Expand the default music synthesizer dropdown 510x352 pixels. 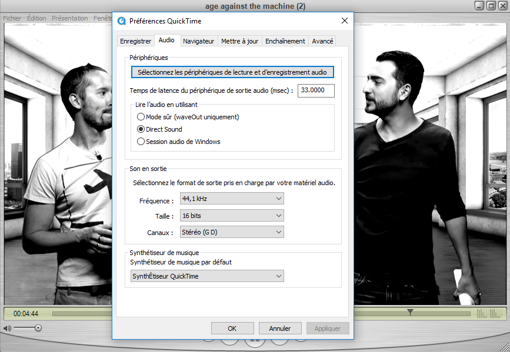point(206,276)
